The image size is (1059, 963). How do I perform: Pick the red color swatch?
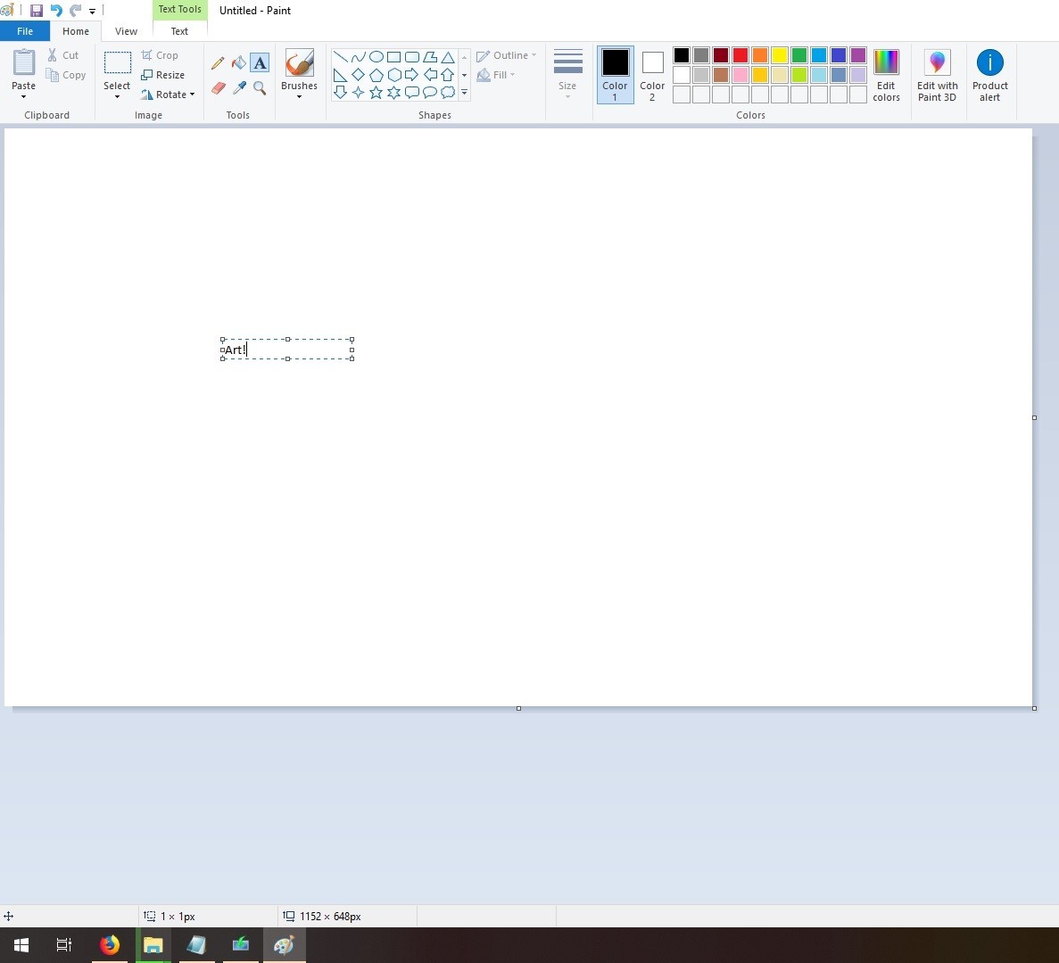pyautogui.click(x=740, y=55)
